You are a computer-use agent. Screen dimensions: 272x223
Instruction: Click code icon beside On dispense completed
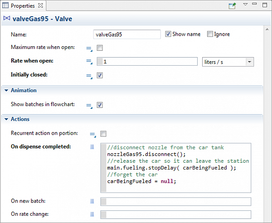pos(92,146)
